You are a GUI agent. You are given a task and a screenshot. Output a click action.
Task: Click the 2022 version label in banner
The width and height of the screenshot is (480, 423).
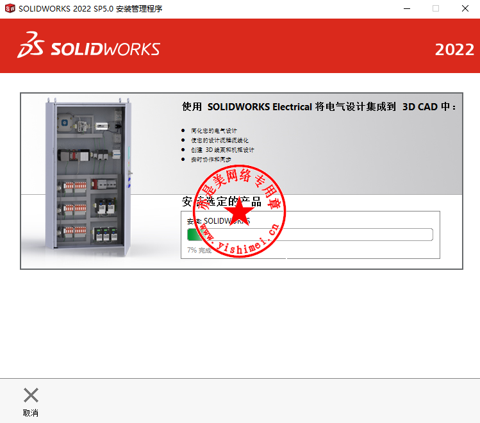click(454, 49)
